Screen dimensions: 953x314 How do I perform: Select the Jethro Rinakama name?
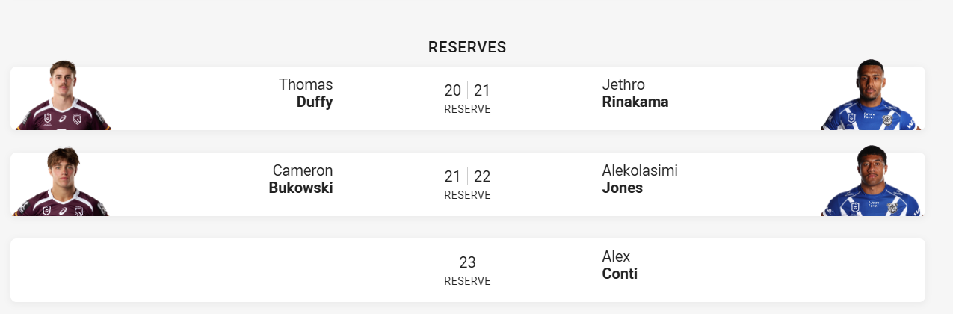(635, 93)
